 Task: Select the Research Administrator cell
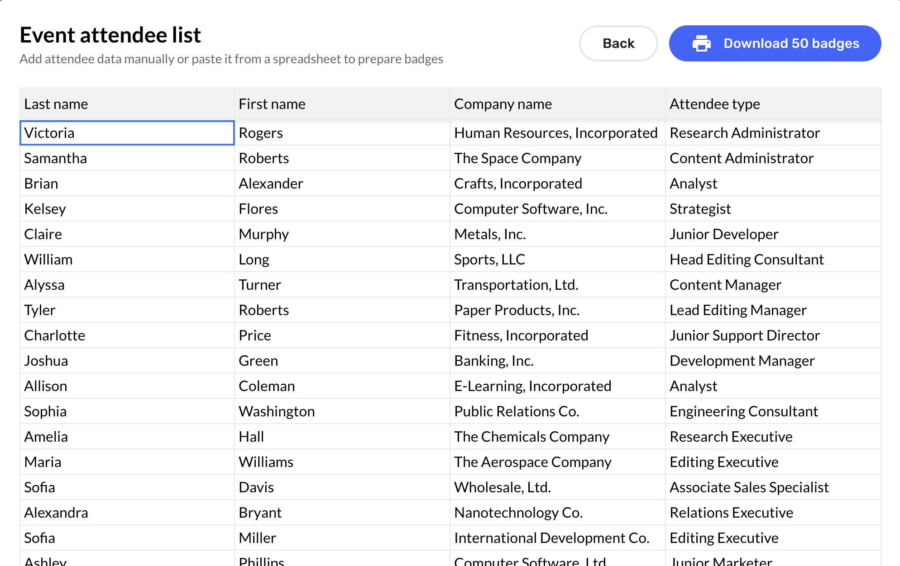click(773, 133)
